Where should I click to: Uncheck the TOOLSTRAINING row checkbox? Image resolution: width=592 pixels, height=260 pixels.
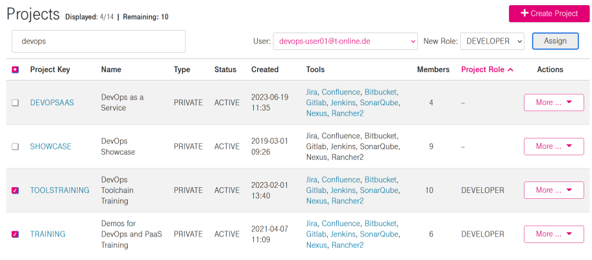click(15, 190)
